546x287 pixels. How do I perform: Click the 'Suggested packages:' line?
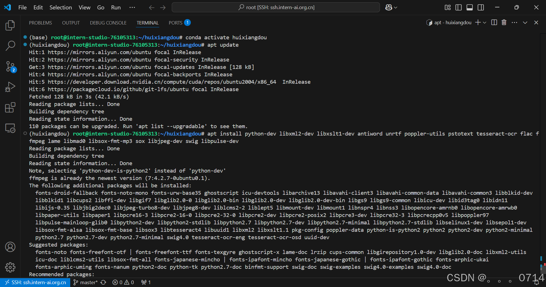click(x=59, y=245)
